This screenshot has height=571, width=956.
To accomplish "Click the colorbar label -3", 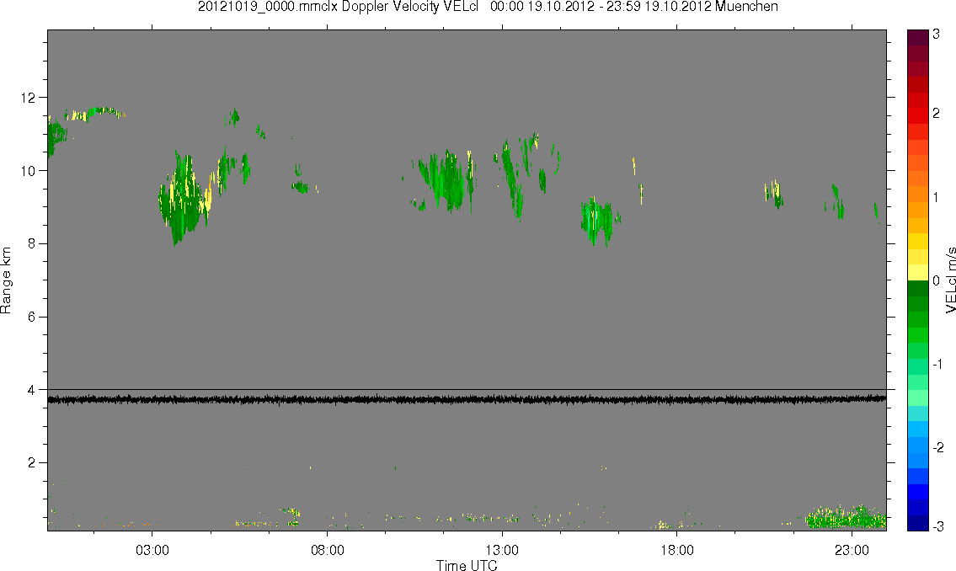I will [938, 526].
